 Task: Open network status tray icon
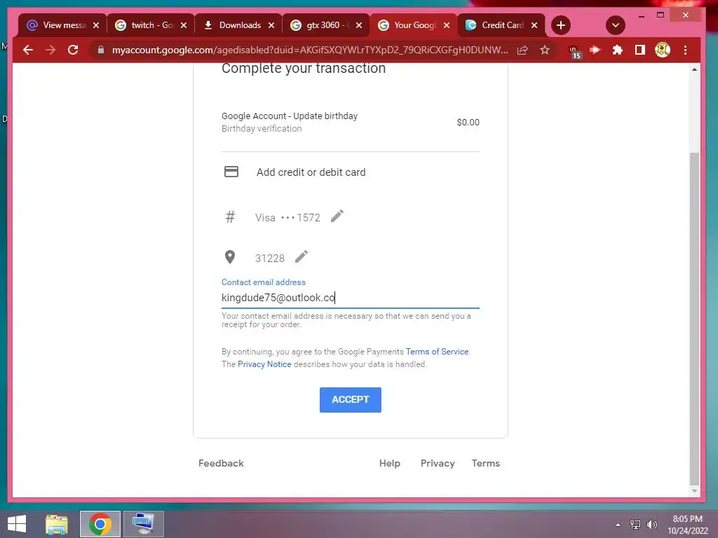pyautogui.click(x=635, y=525)
